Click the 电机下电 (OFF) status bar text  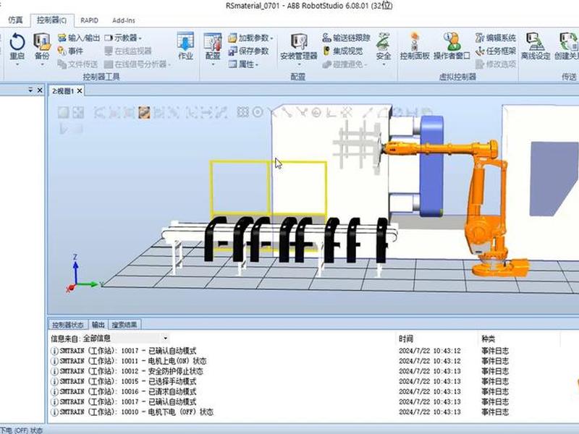[x=22, y=430]
